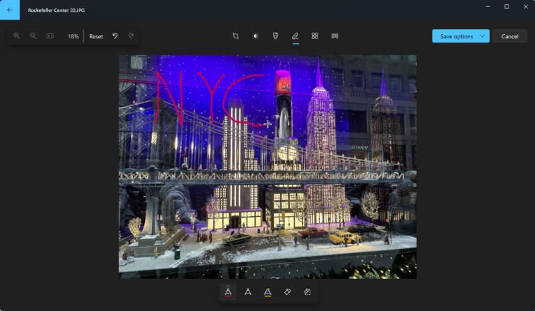The width and height of the screenshot is (535, 311).
Task: Open the Erase tool in the top toolbar
Action: click(x=315, y=36)
